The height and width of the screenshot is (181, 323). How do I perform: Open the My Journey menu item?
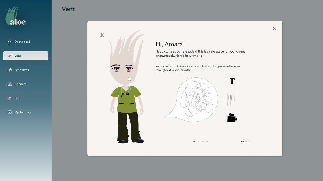pos(23,112)
